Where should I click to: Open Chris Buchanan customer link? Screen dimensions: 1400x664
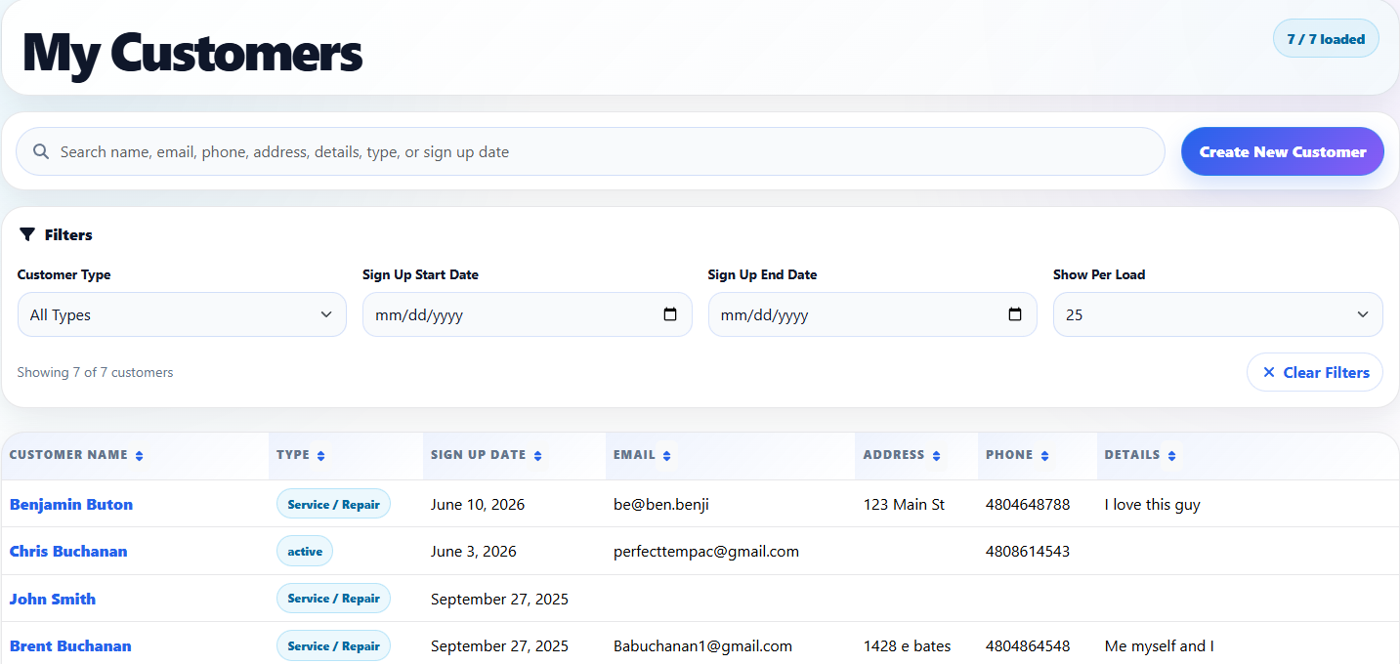(x=68, y=551)
